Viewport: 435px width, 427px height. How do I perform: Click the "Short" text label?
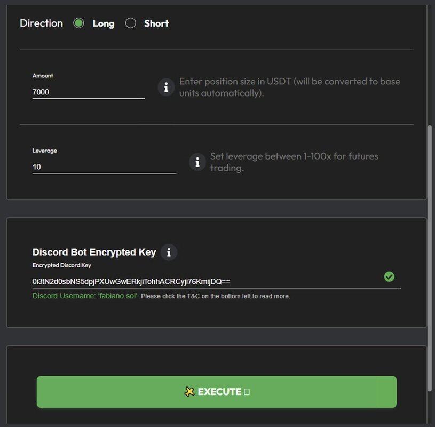[x=156, y=23]
